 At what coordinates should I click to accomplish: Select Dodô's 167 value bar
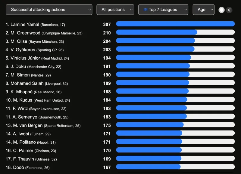point(175,167)
